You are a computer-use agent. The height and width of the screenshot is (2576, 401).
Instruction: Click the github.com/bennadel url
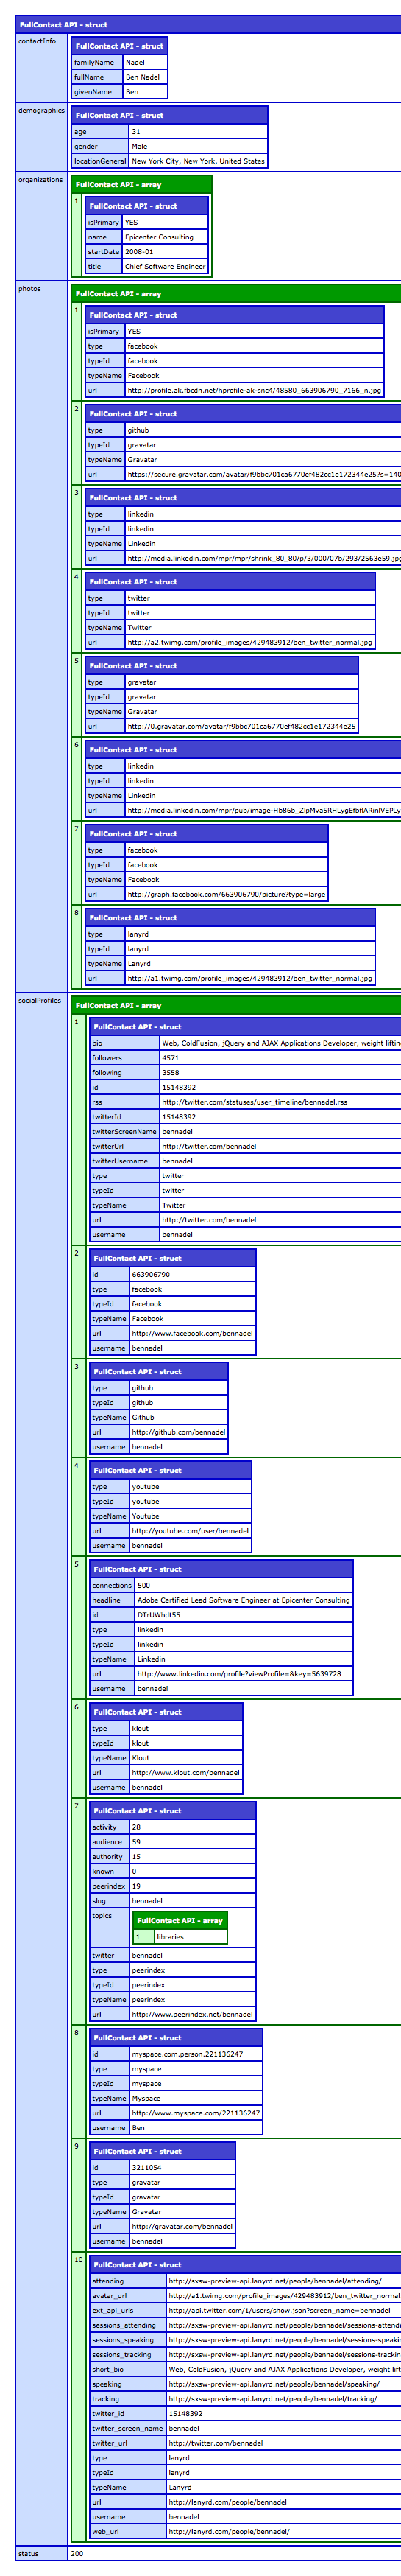pyautogui.click(x=179, y=1432)
